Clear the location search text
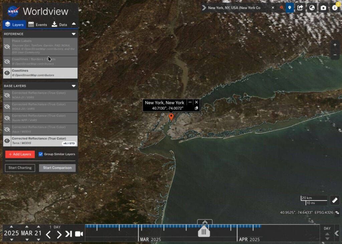 pyautogui.click(x=273, y=8)
